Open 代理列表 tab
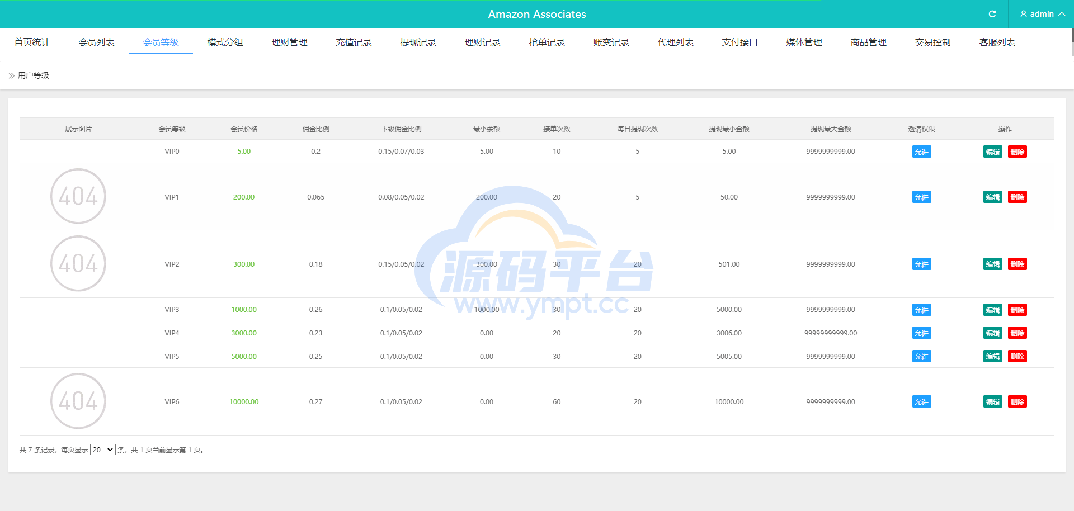Viewport: 1074px width, 511px height. [x=675, y=42]
